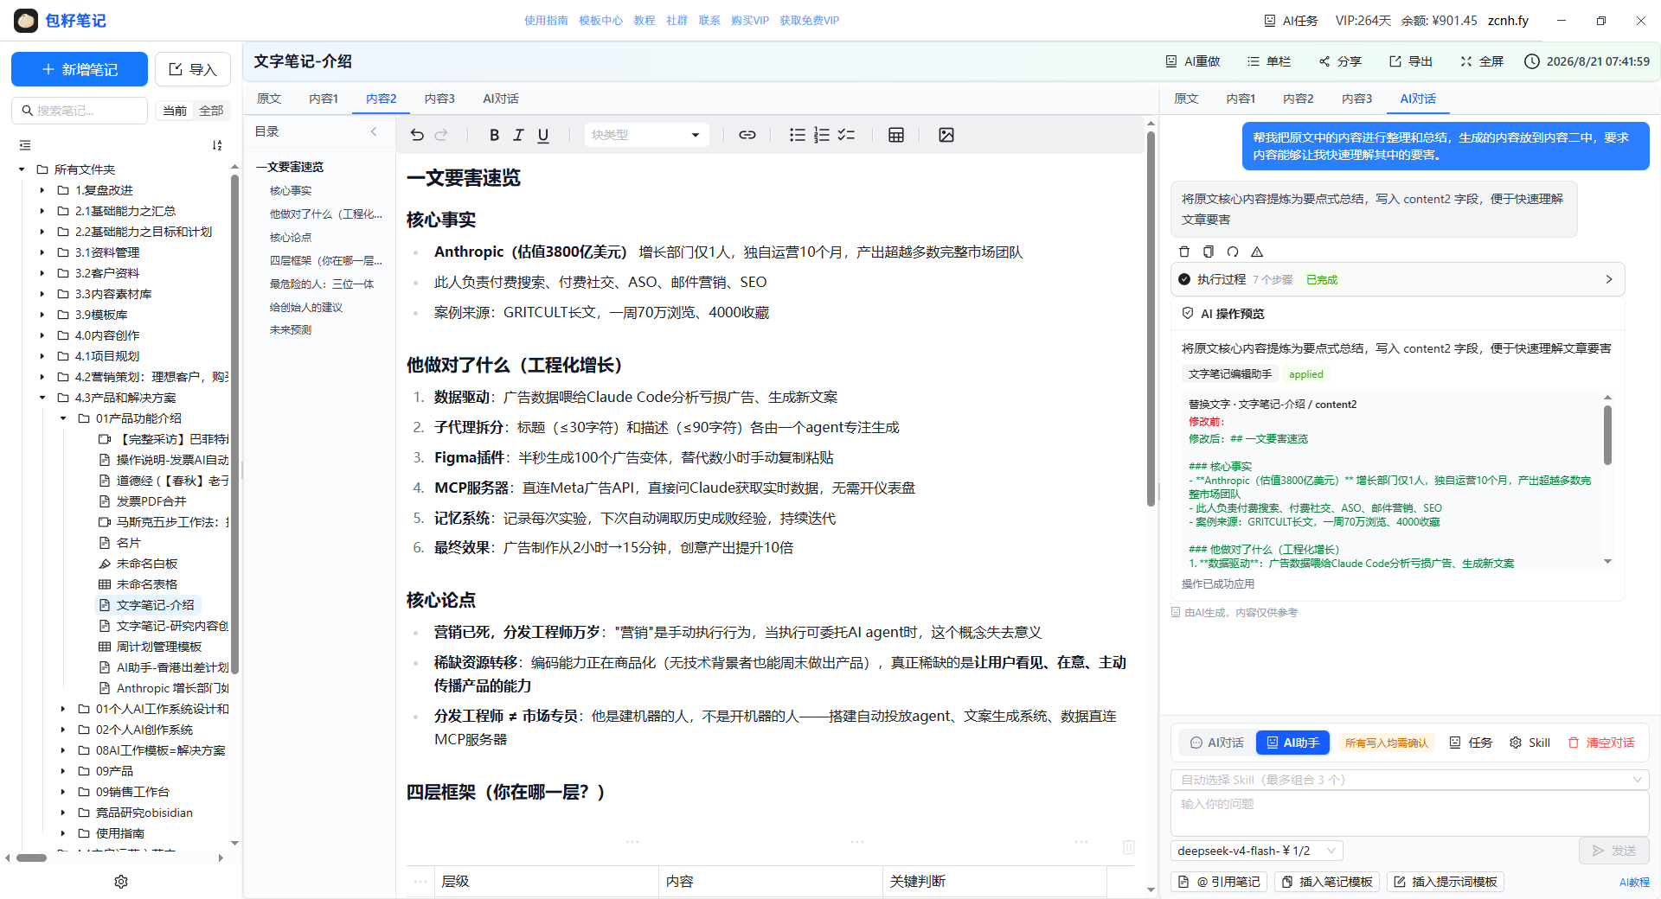Open the 块类型 block type dropdown
The width and height of the screenshot is (1661, 899).
[x=645, y=135]
